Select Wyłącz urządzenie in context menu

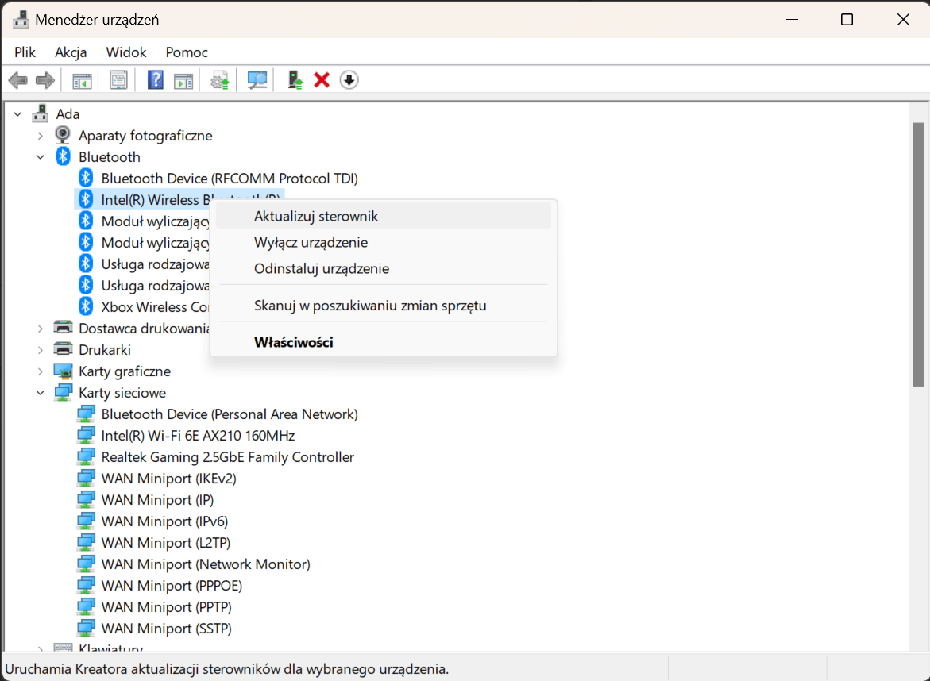(311, 242)
